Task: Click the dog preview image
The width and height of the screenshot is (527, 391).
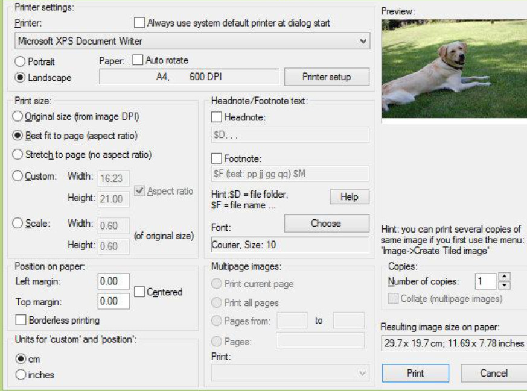Action: 454,69
